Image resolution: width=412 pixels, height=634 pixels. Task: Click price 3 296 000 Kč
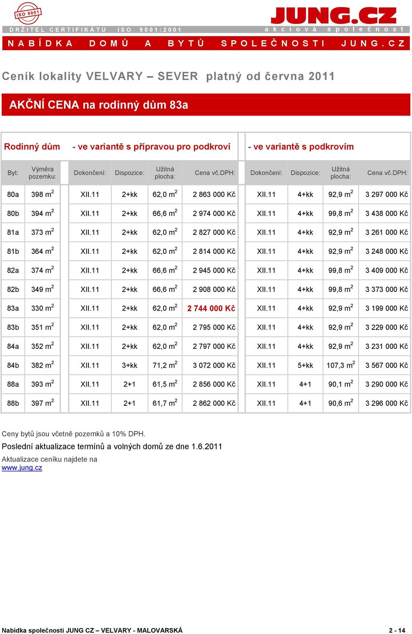387,403
